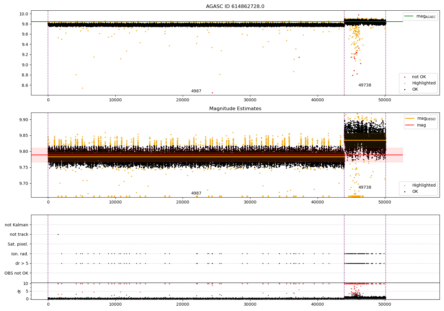Image resolution: width=444 pixels, height=311 pixels.
Task: Click the 'OBS not OK' axis label
Action: [x=16, y=273]
